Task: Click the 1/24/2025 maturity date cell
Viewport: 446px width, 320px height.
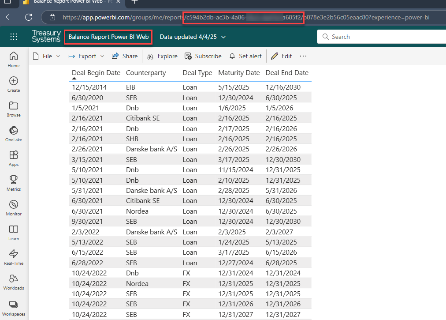Action: pyautogui.click(x=234, y=242)
